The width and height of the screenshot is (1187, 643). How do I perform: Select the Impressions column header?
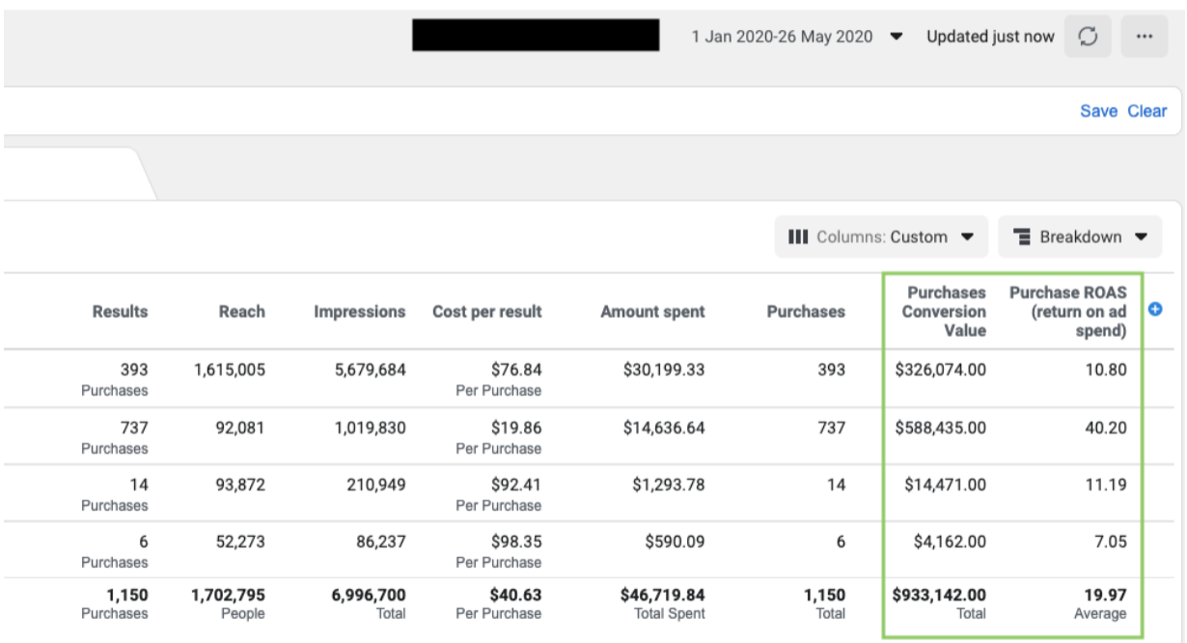click(x=359, y=312)
